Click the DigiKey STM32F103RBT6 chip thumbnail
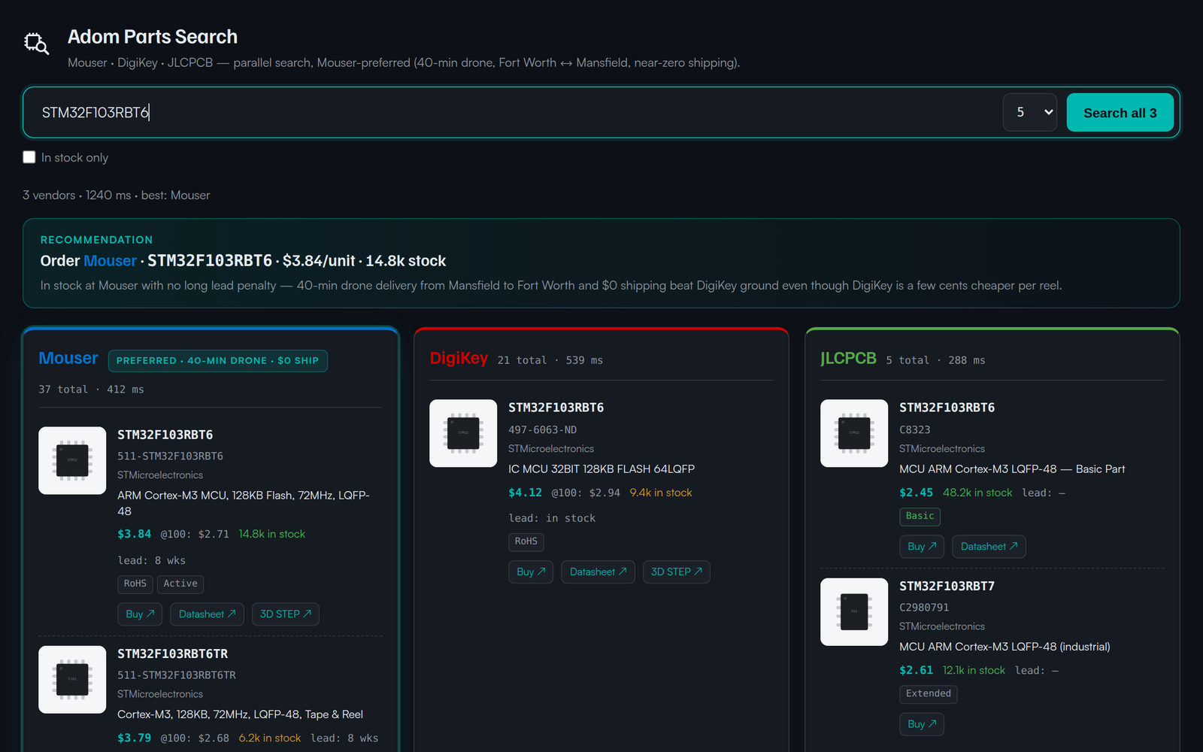This screenshot has width=1203, height=752. (463, 433)
